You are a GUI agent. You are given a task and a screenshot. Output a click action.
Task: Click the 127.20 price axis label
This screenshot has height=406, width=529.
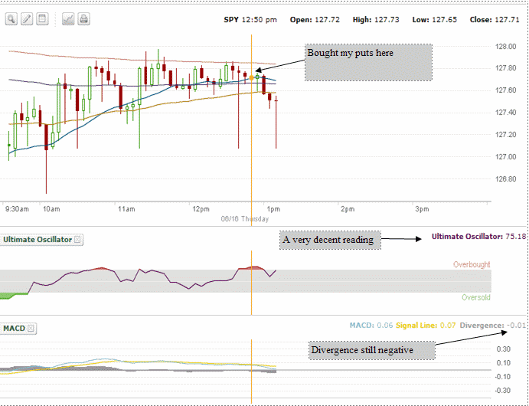(506, 135)
